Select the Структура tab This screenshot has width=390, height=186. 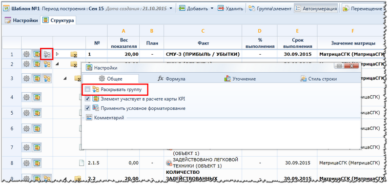(x=59, y=21)
